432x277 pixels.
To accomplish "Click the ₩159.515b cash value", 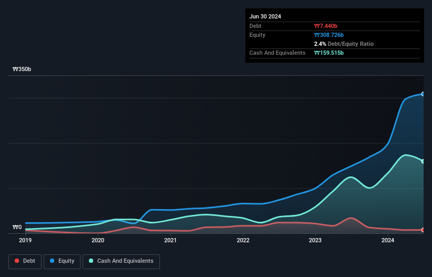I will (x=329, y=53).
